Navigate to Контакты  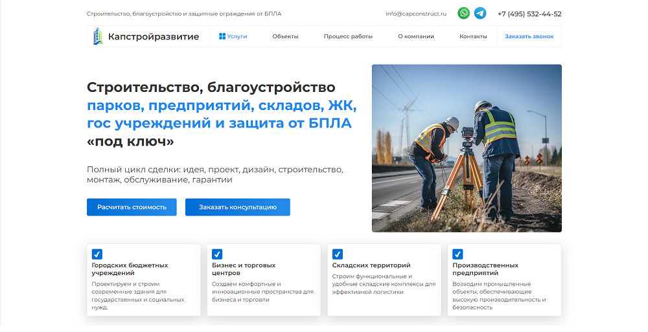tap(473, 36)
